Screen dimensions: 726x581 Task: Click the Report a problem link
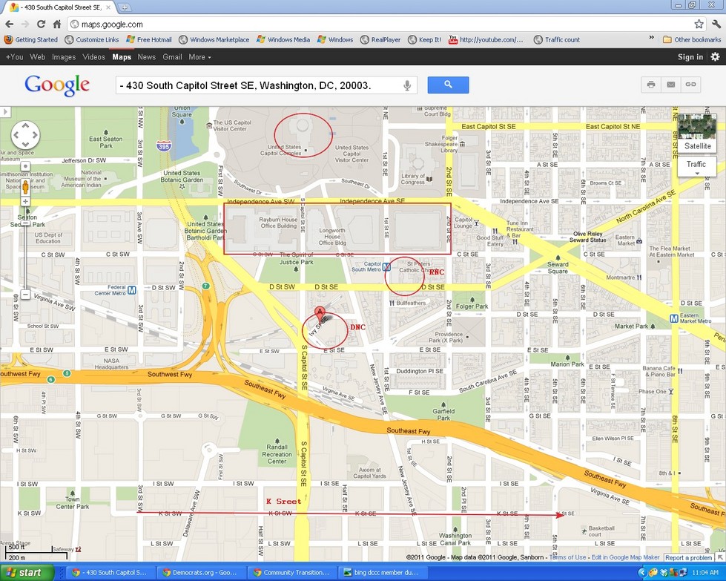click(689, 557)
